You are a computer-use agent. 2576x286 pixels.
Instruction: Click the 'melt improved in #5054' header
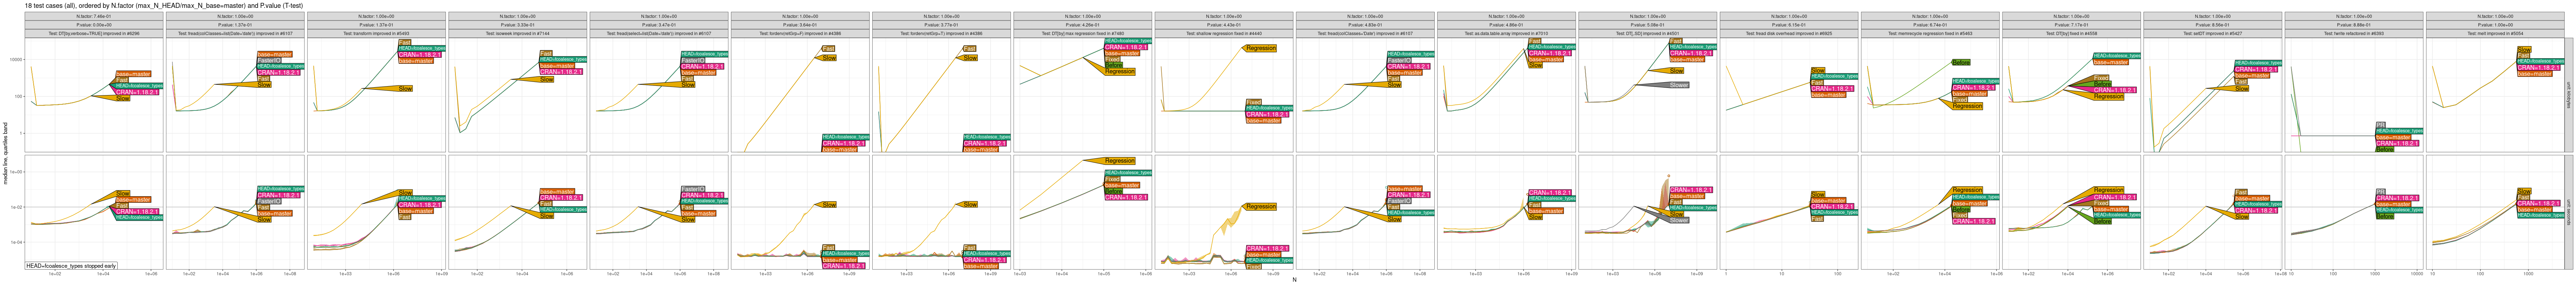(2494, 33)
